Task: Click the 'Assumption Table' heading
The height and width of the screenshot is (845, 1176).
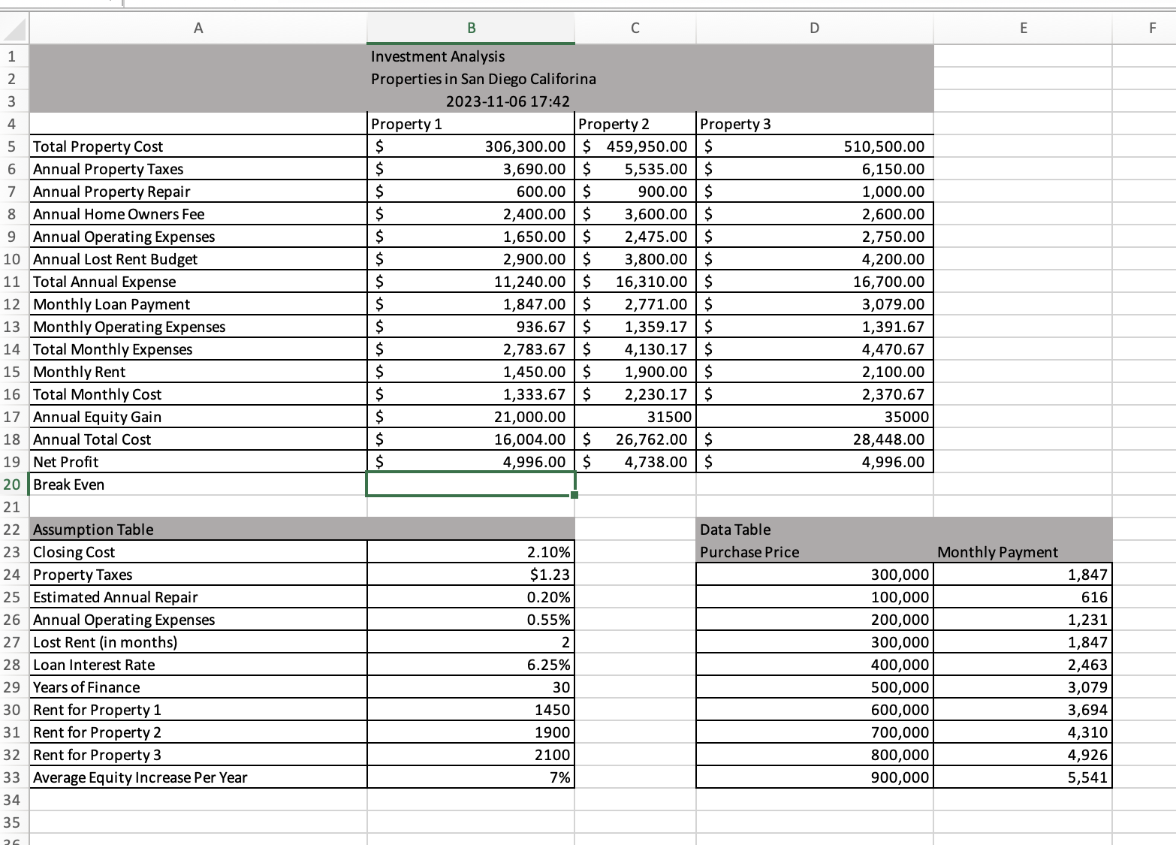Action: [93, 530]
